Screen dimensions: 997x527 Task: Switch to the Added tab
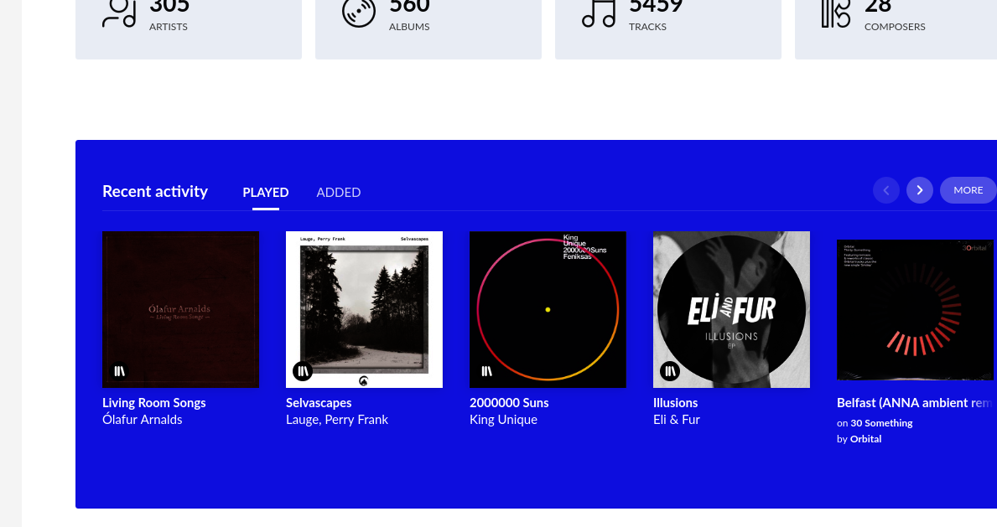click(338, 192)
